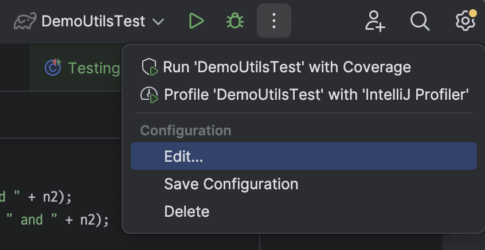
Task: Click the Gradle elephant icon
Action: [25, 22]
